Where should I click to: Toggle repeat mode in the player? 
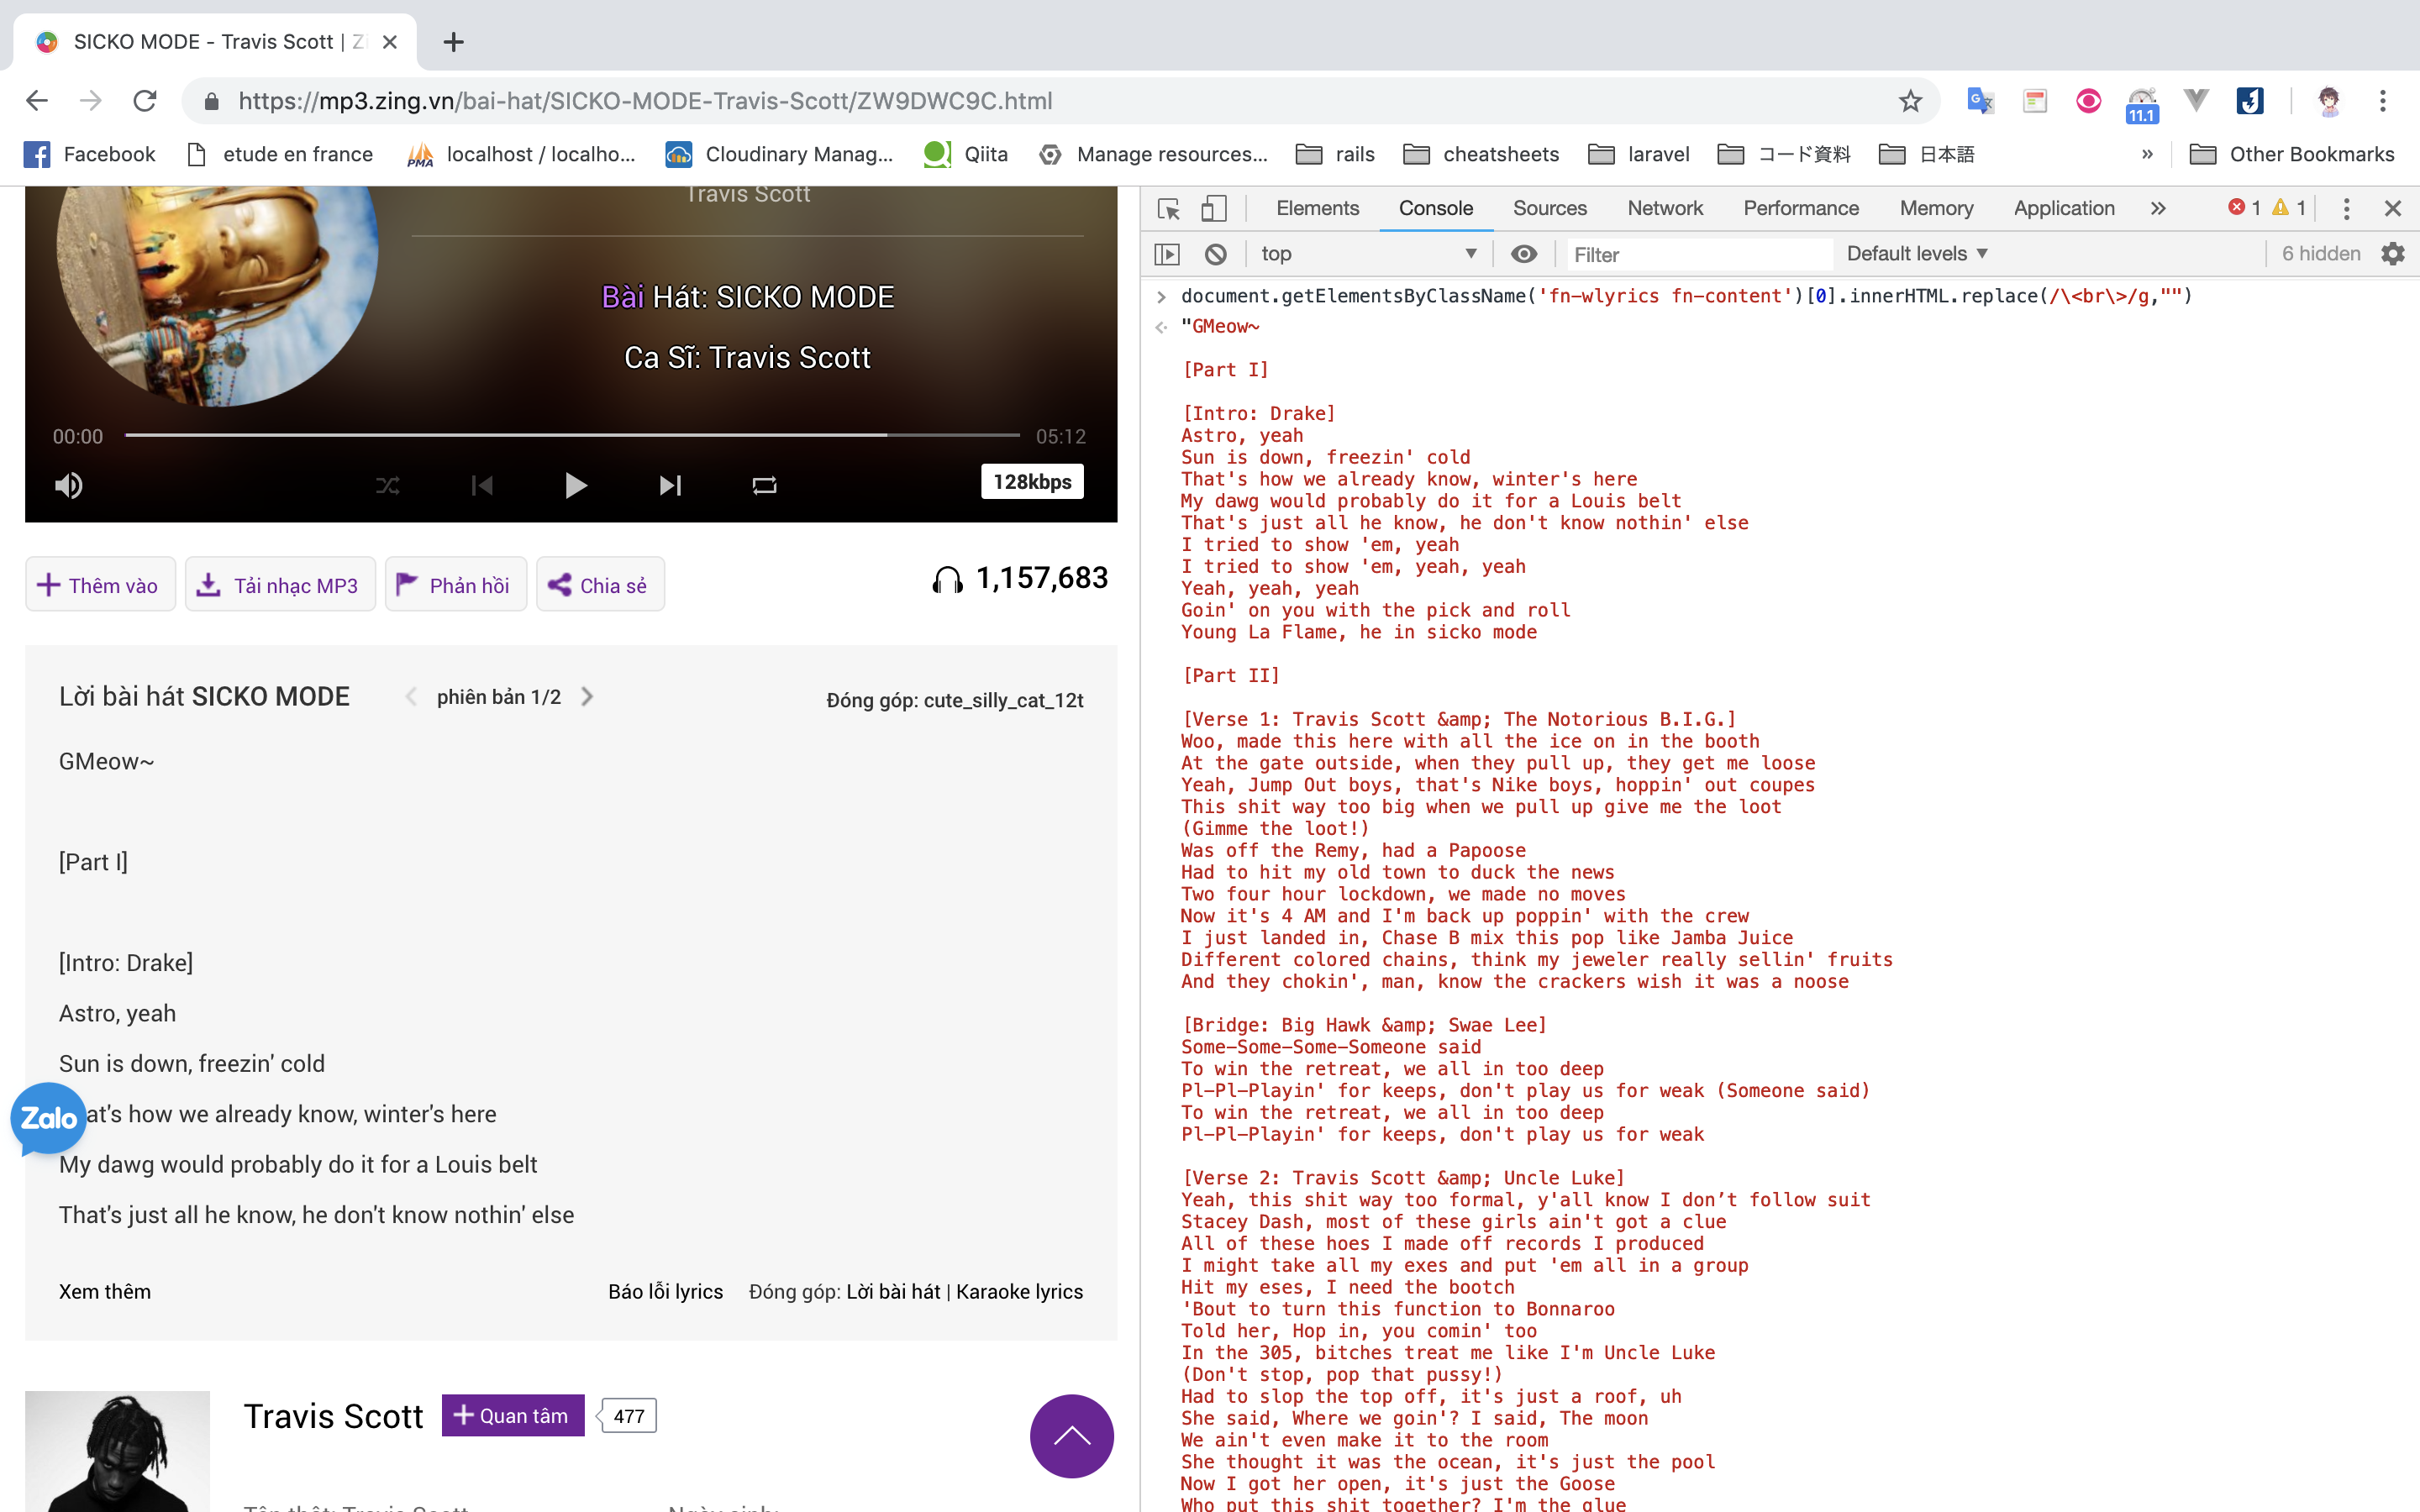764,486
